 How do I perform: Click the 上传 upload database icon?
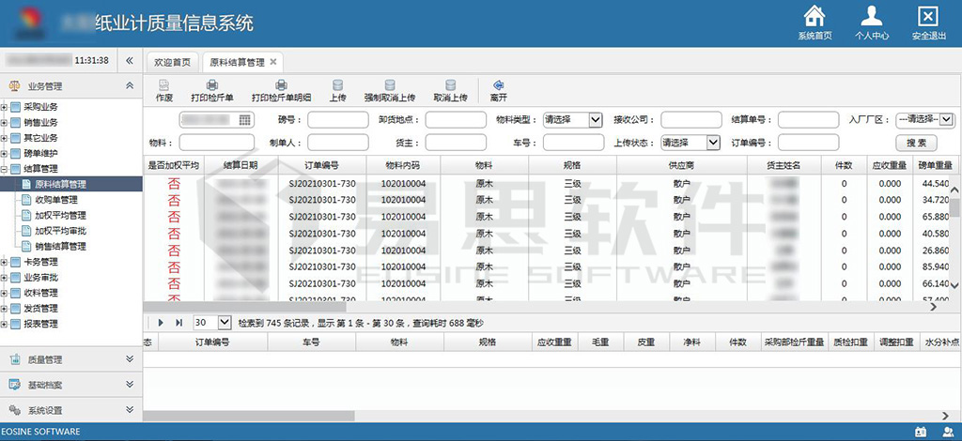(x=338, y=85)
